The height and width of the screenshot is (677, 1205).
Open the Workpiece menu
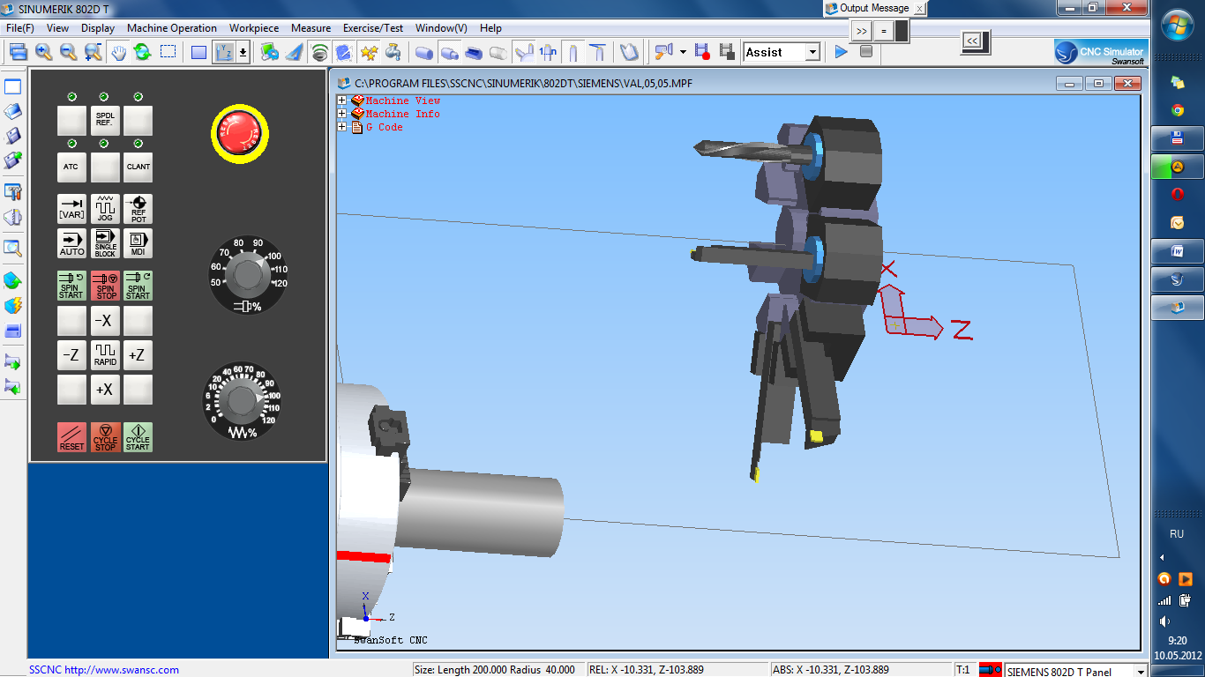(x=254, y=28)
